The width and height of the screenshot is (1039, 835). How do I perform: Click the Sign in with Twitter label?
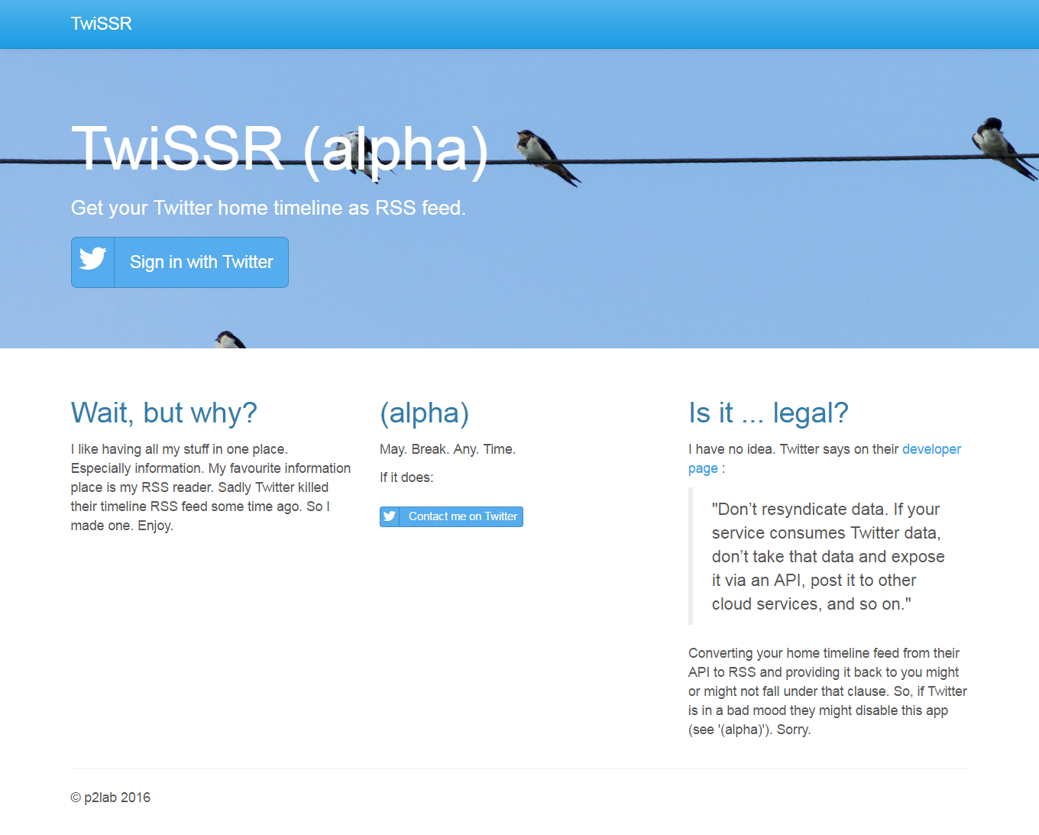(202, 262)
